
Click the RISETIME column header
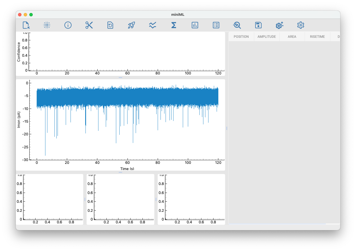(x=317, y=37)
